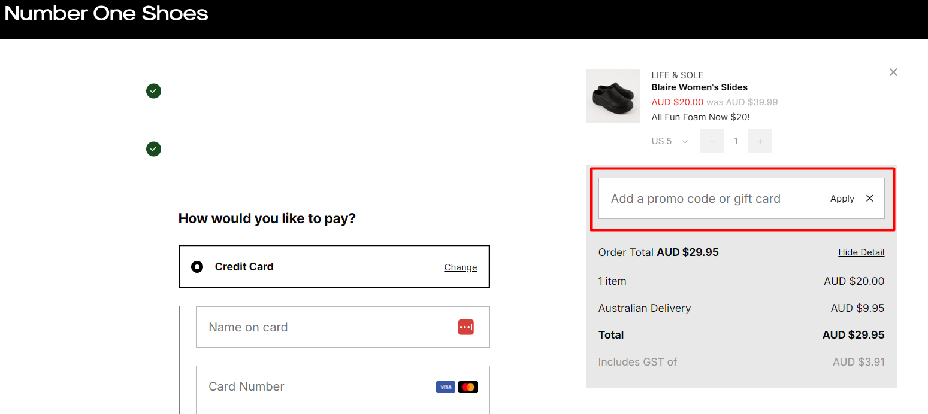This screenshot has width=928, height=414.
Task: Focus the Card Number field
Action: coord(318,386)
